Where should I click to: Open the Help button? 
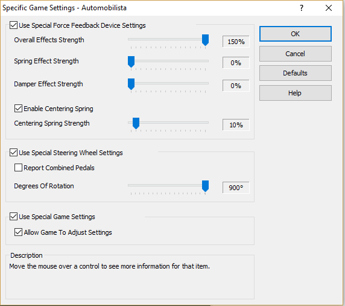coord(296,93)
